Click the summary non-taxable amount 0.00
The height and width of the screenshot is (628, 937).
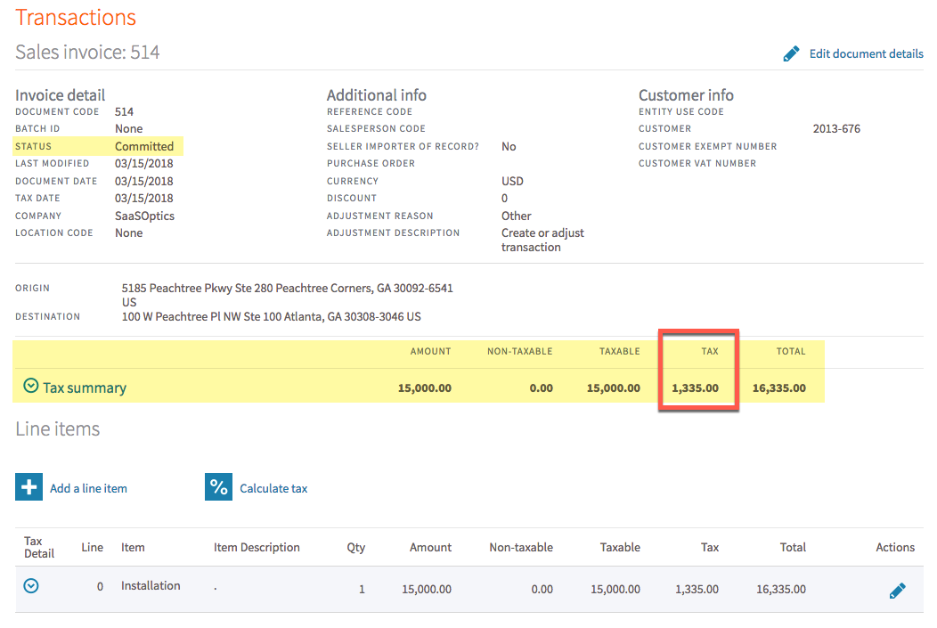tap(541, 387)
